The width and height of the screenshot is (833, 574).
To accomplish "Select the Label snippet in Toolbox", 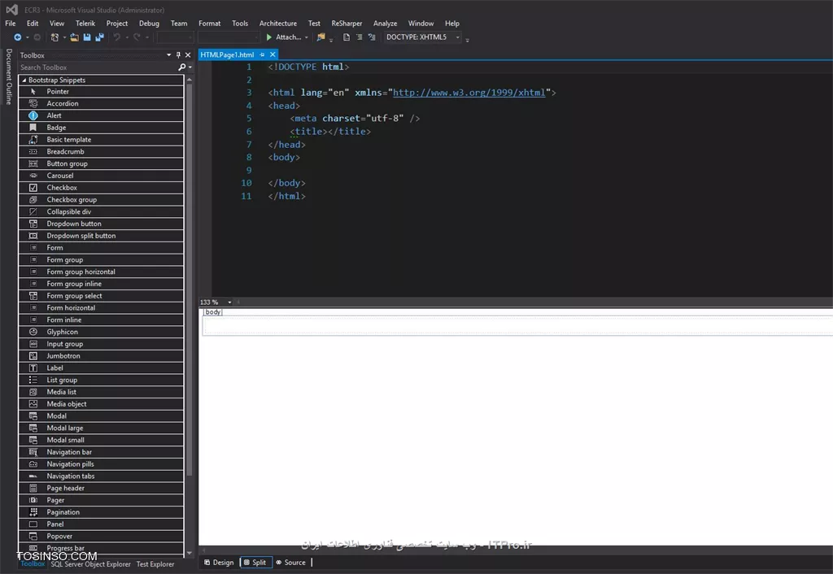I will click(x=101, y=368).
